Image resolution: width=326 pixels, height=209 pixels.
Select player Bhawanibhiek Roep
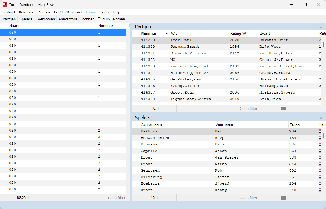(227, 138)
